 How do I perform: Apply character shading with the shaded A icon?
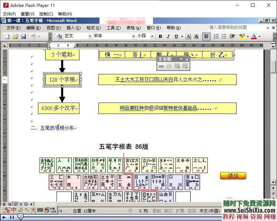(x=197, y=36)
